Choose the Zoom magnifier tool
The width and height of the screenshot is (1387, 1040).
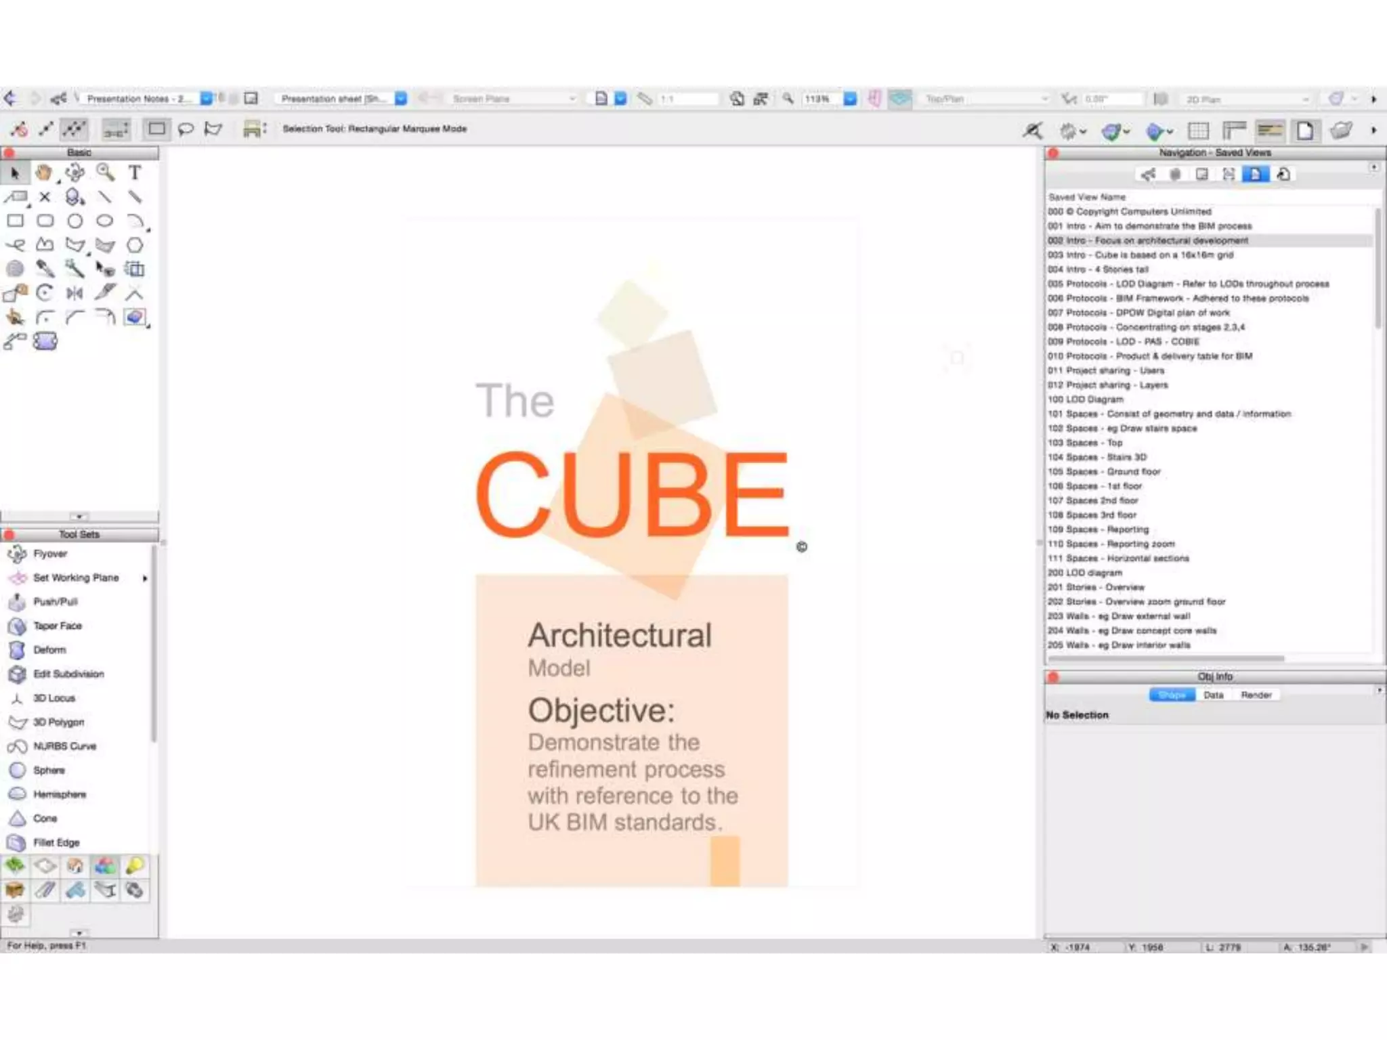coord(105,173)
